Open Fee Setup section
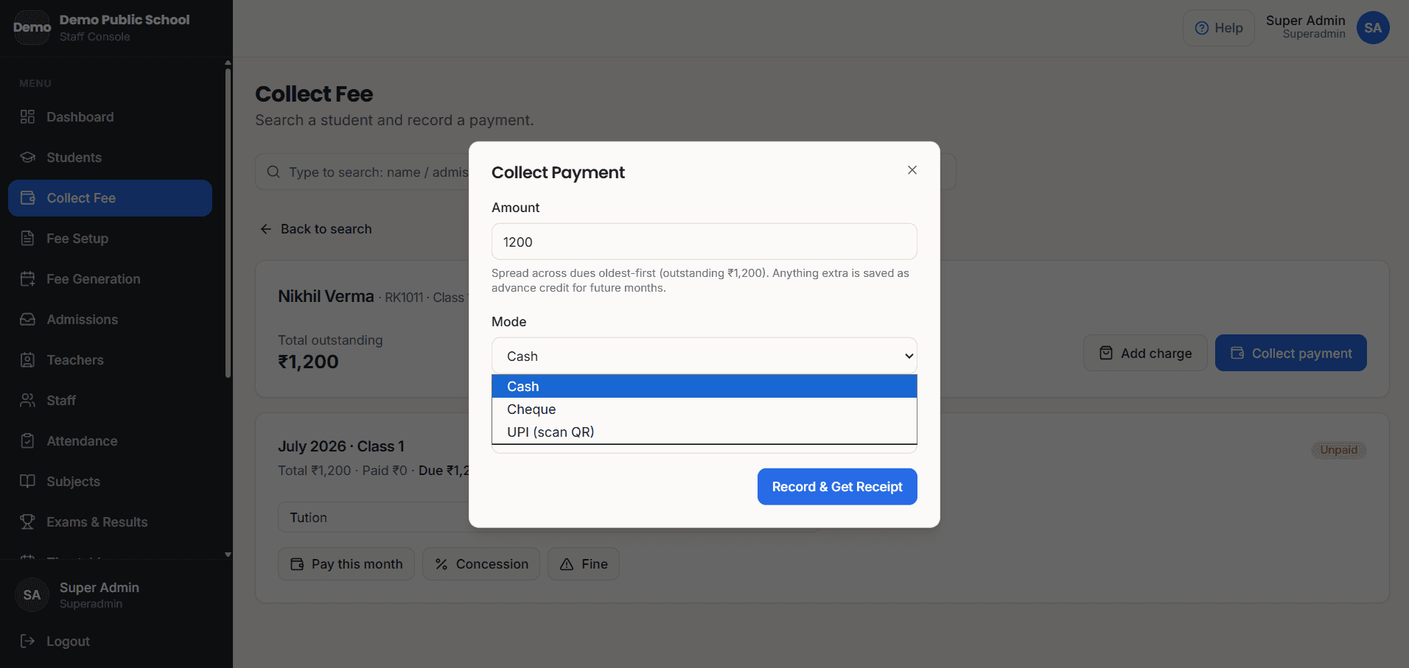The height and width of the screenshot is (668, 1409). coord(110,239)
